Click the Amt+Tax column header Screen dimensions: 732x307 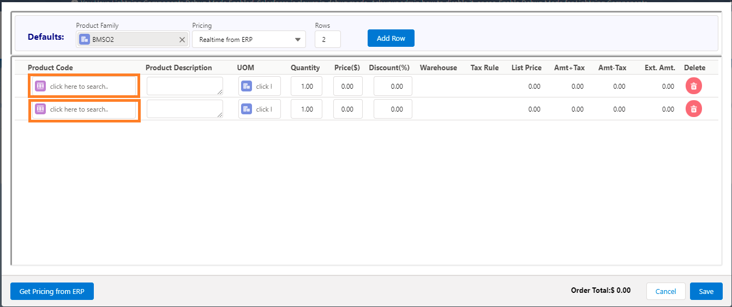tap(569, 67)
